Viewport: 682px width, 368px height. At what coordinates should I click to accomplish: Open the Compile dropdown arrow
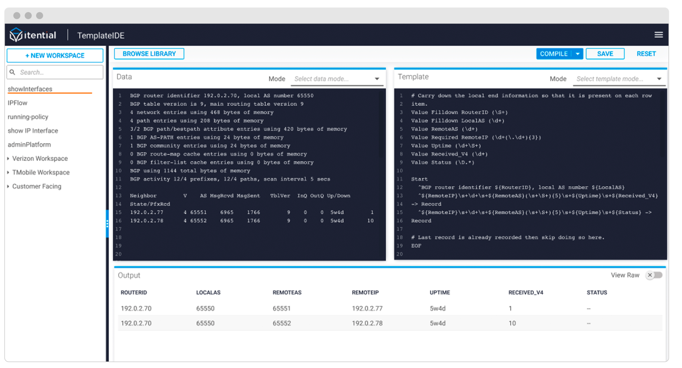pos(578,54)
